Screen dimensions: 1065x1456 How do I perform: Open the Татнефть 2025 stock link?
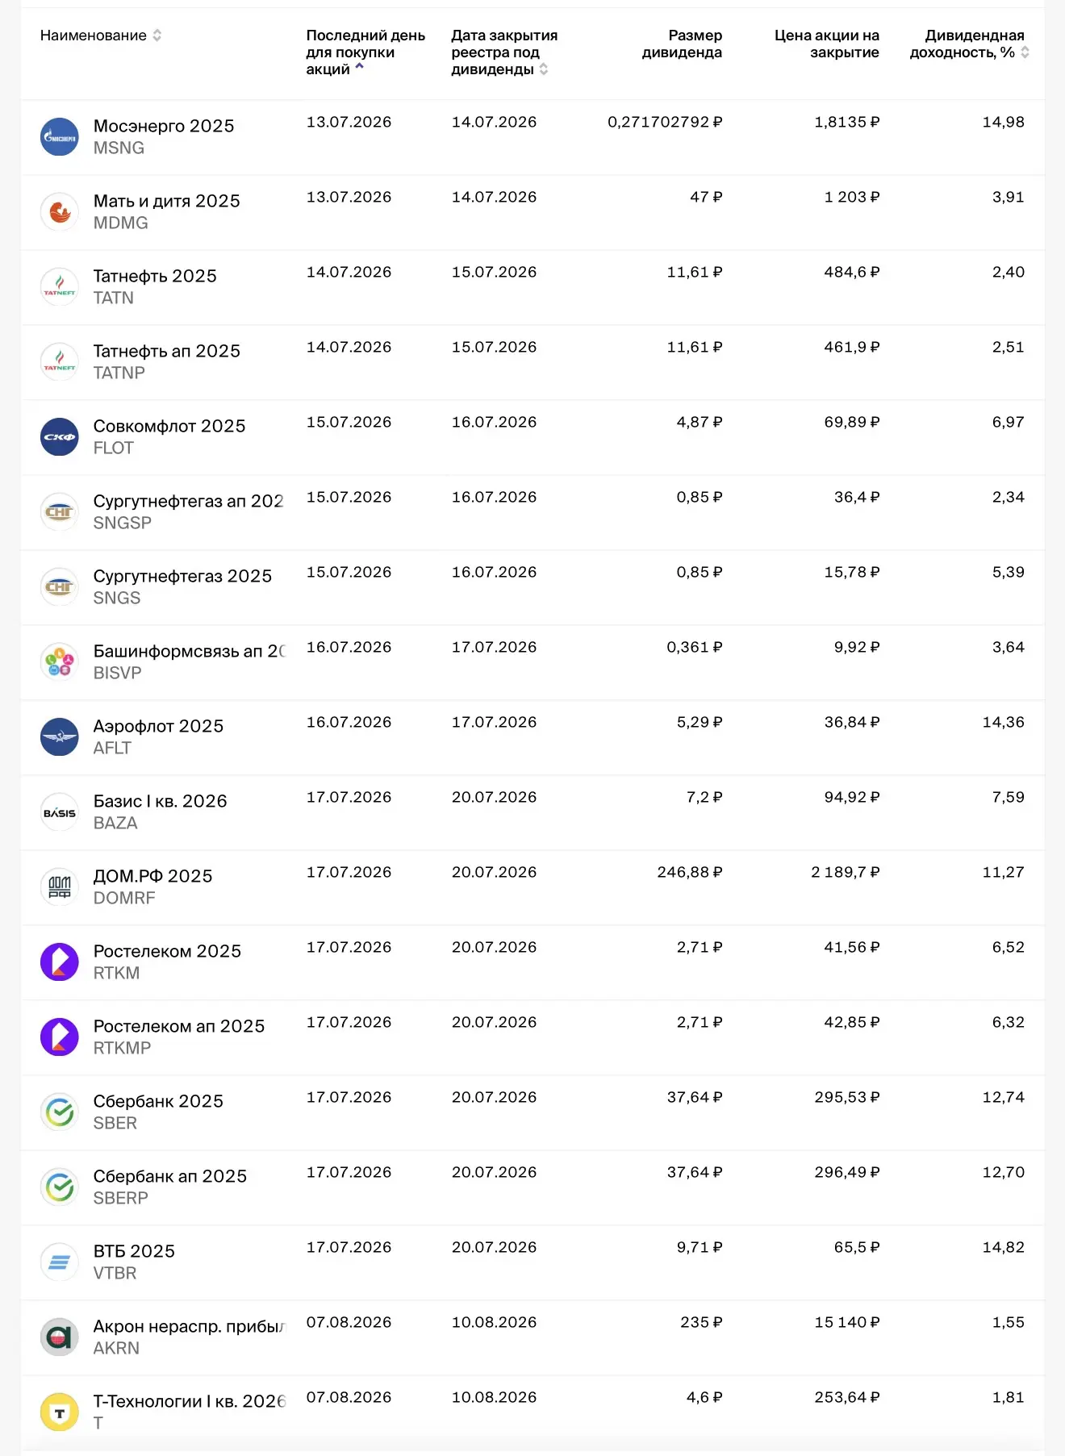click(155, 276)
